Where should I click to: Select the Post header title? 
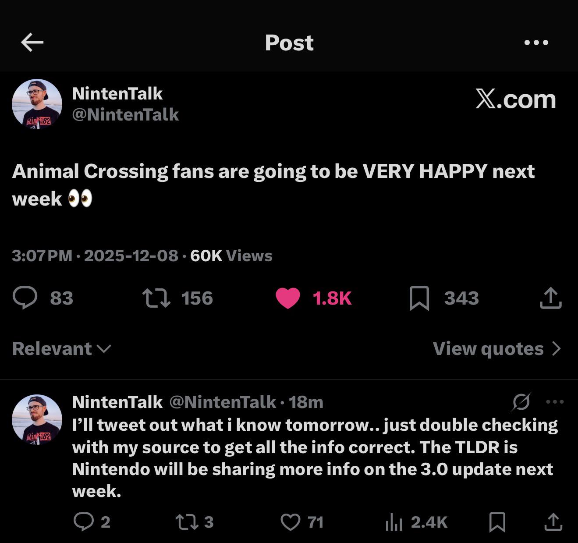click(289, 42)
